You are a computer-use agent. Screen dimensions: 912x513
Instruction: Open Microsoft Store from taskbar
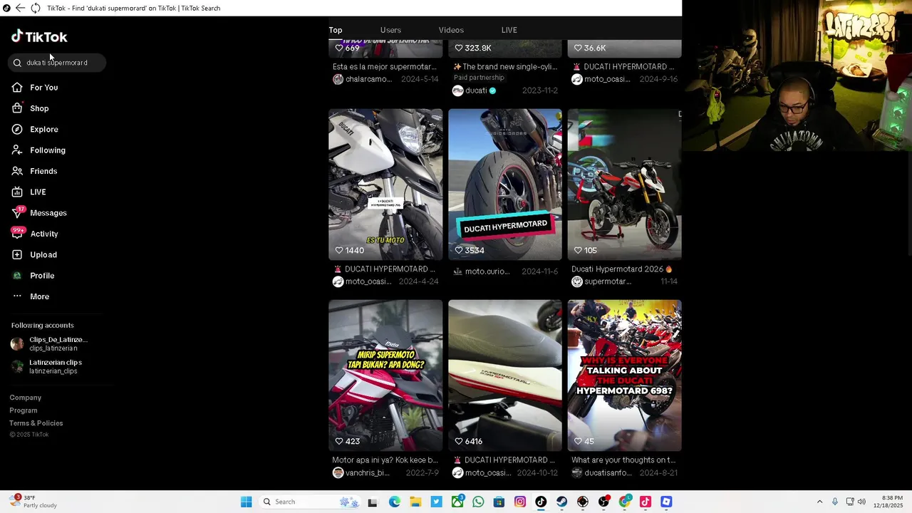[x=499, y=502]
